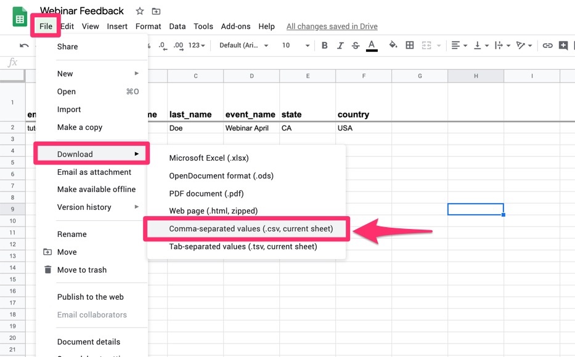Choose Open in the File menu
Viewport: 575px width, 357px height.
point(92,92)
